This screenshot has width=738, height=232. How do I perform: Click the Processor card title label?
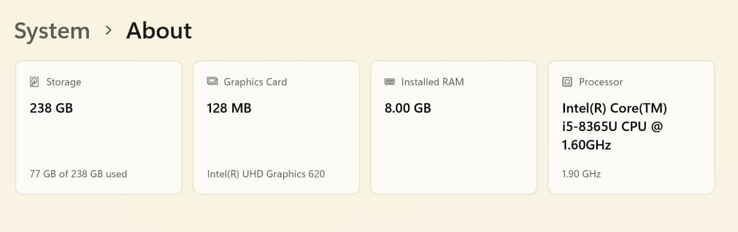(x=601, y=82)
